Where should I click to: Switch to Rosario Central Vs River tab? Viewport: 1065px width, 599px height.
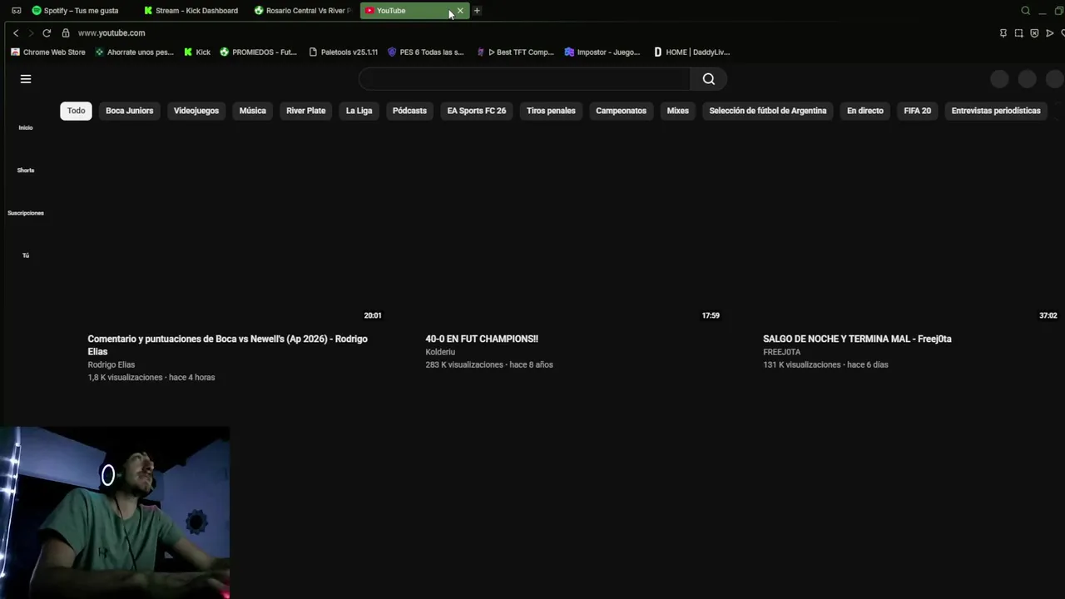click(304, 11)
